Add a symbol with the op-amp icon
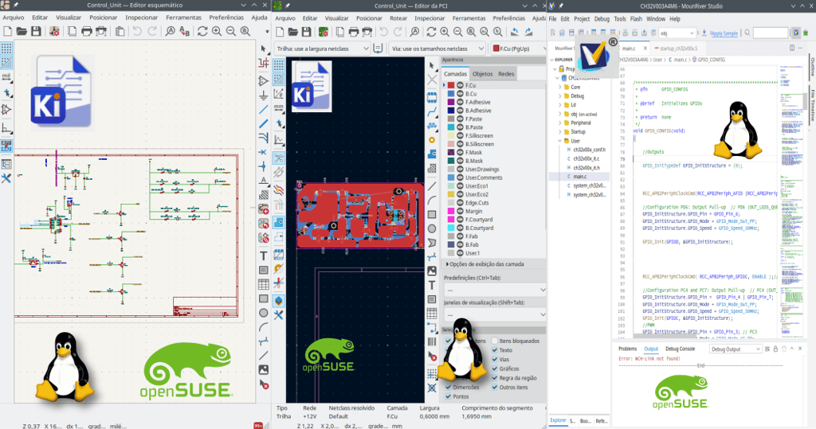 [263, 81]
